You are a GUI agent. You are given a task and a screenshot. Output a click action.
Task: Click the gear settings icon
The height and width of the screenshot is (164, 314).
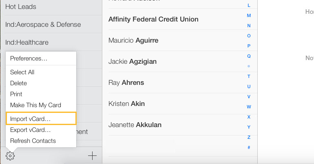coord(10,156)
